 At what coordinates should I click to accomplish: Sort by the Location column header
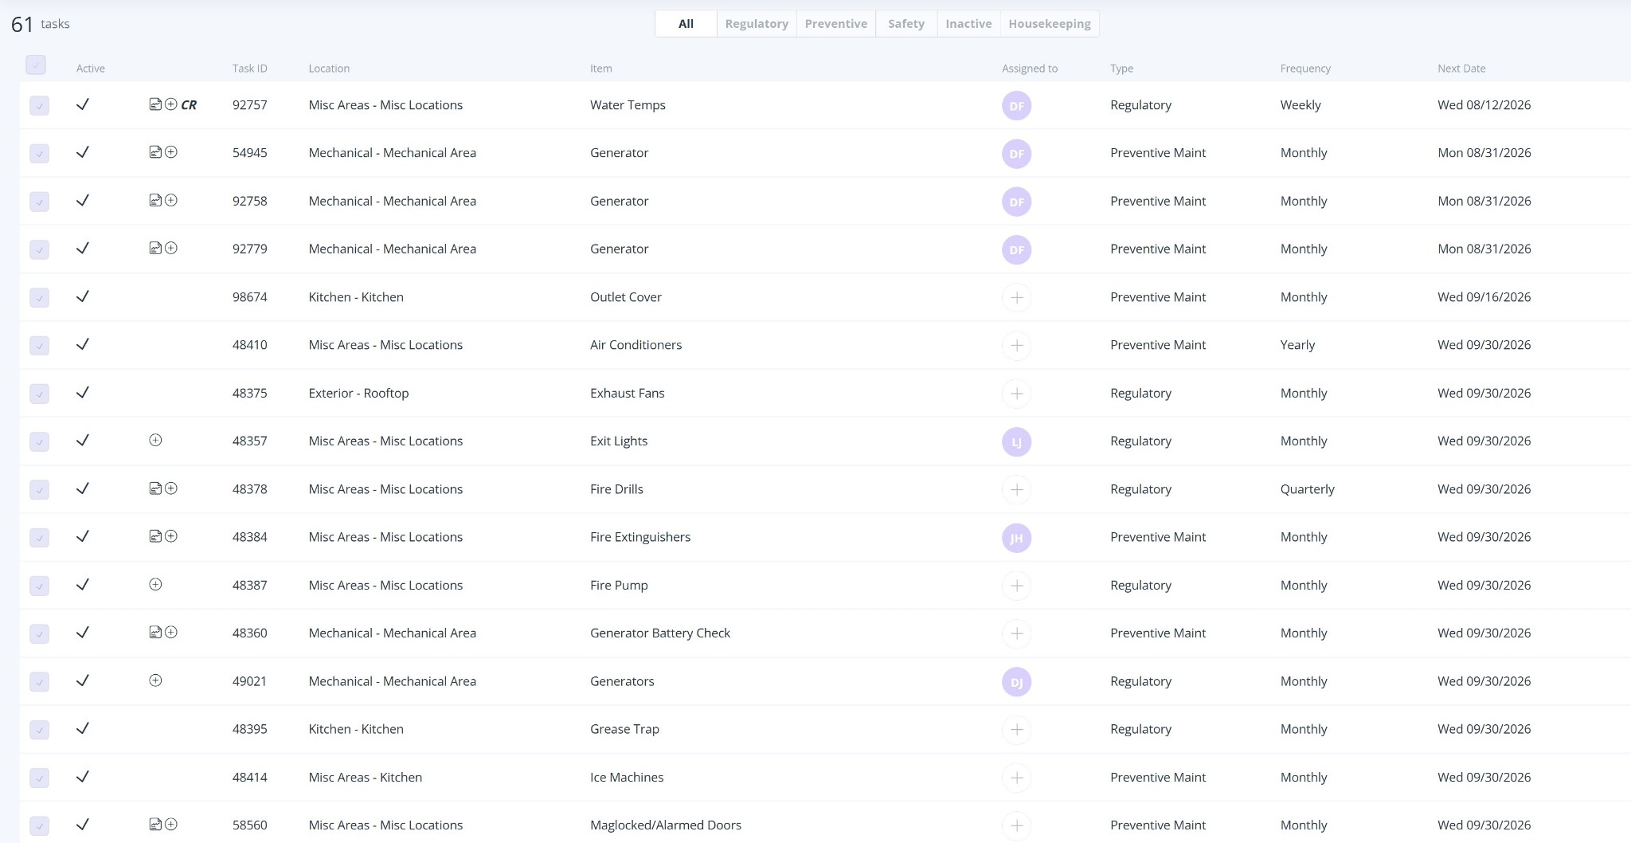tap(329, 69)
